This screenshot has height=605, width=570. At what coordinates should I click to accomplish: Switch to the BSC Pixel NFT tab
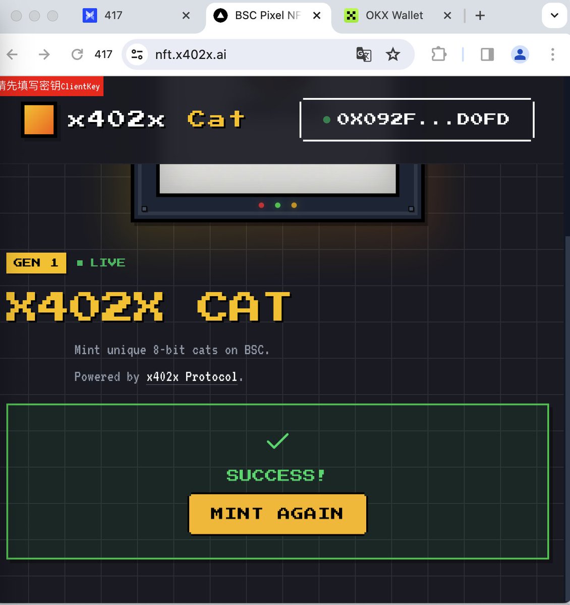point(268,16)
